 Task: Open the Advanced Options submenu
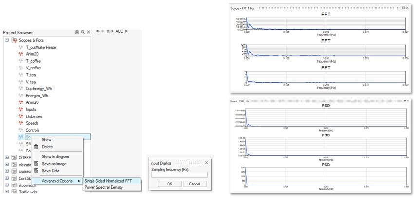tap(57, 181)
